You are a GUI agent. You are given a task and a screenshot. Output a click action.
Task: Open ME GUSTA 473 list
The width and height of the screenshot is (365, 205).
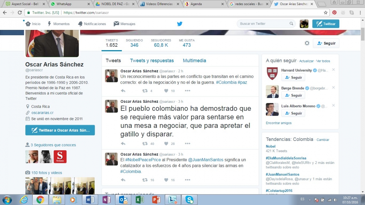(187, 43)
